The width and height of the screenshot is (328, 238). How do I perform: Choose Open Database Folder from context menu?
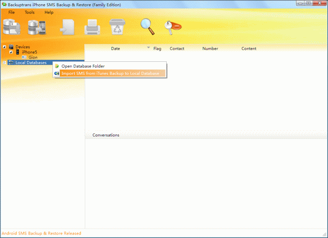(x=110, y=66)
